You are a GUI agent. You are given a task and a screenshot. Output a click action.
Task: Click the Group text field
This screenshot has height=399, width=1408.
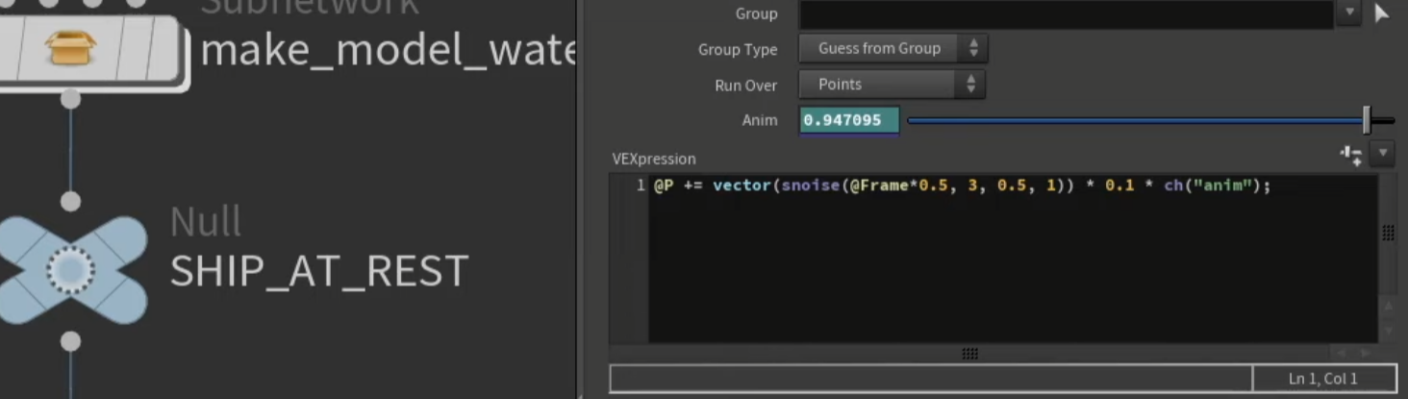click(1066, 13)
